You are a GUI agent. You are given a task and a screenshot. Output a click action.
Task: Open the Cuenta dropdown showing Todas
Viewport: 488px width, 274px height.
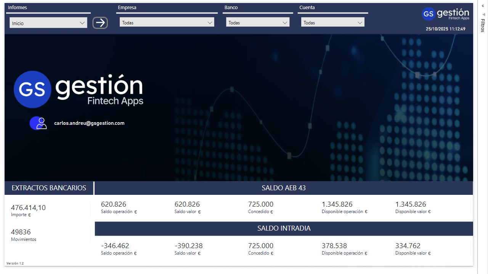click(333, 22)
